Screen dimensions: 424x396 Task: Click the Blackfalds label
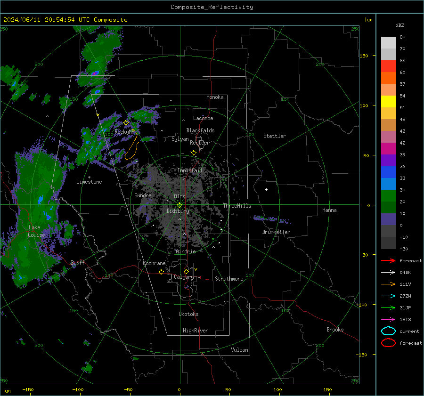click(x=200, y=130)
